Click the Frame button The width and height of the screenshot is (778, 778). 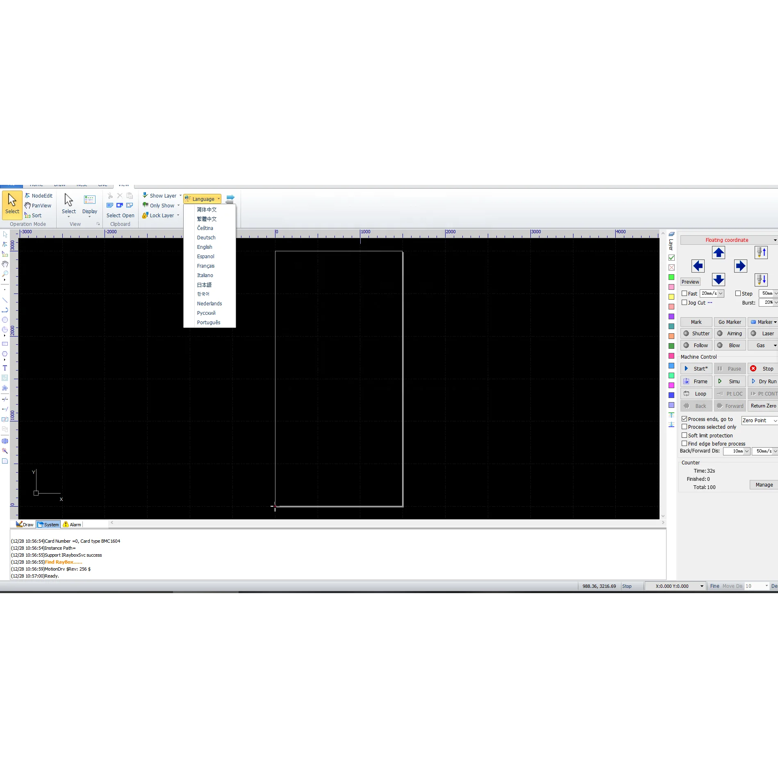click(696, 382)
